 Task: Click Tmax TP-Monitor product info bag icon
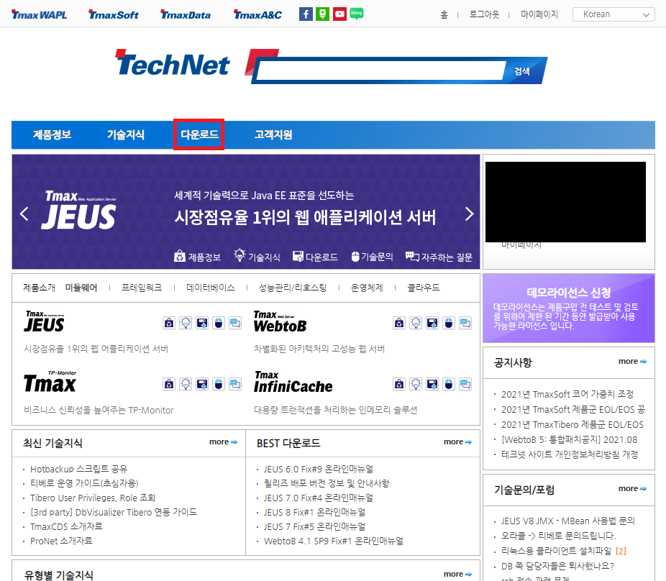[x=169, y=384]
